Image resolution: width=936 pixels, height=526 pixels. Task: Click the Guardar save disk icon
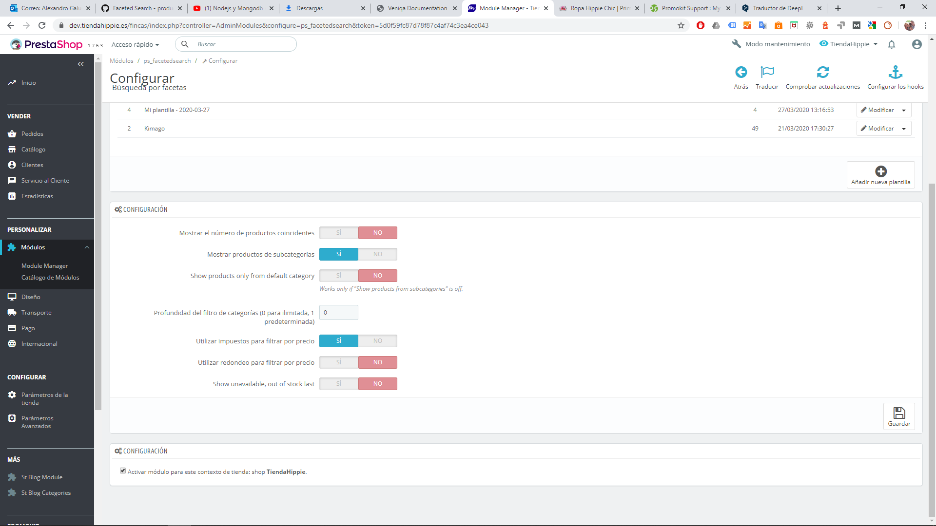[899, 413]
